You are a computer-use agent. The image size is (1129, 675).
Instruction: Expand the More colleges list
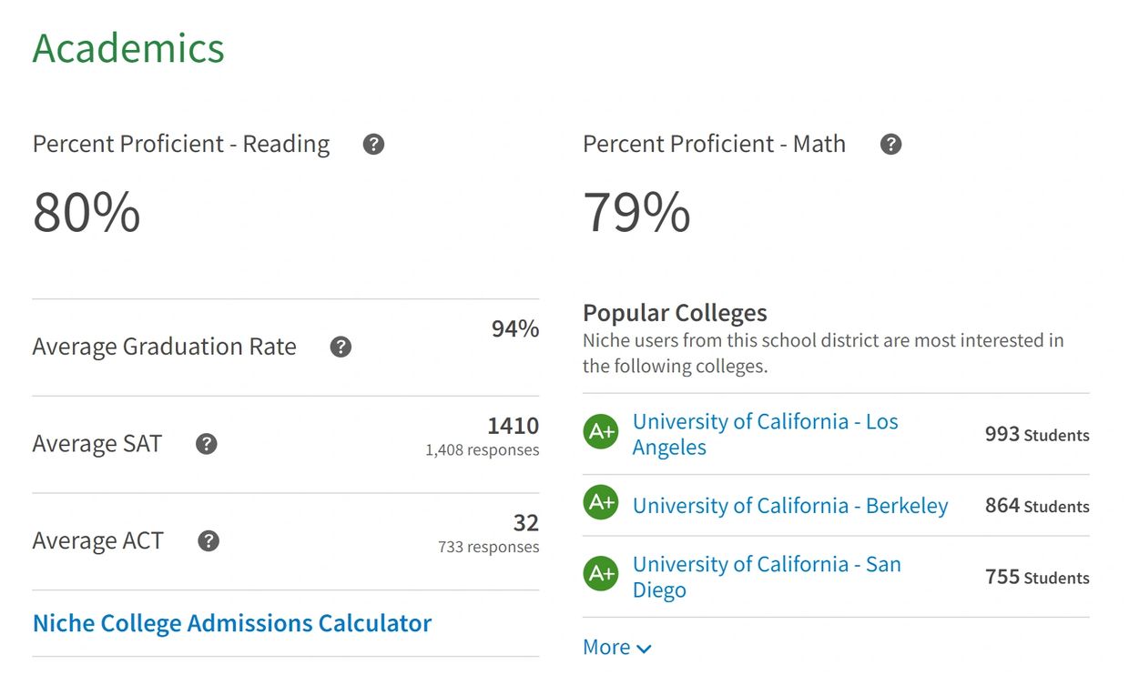(x=617, y=648)
